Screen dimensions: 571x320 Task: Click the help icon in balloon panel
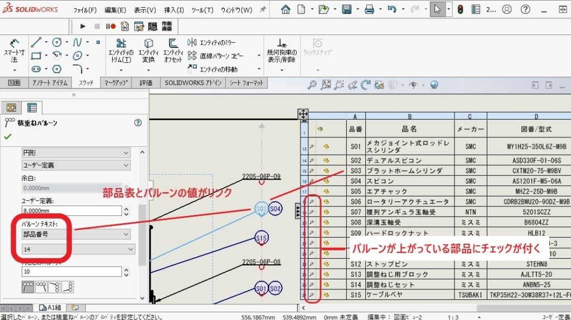coord(138,122)
